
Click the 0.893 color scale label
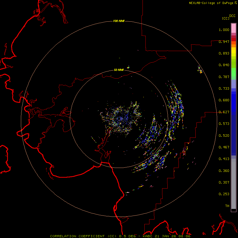224,53
